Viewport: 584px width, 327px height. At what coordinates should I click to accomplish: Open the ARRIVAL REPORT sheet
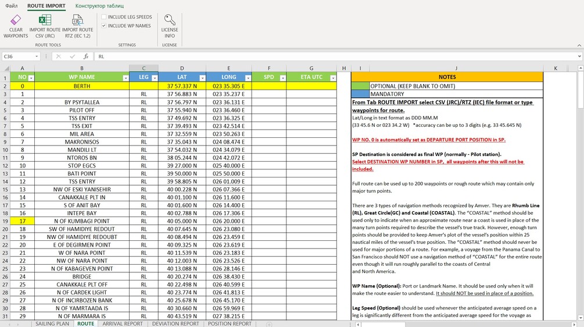pyautogui.click(x=123, y=324)
